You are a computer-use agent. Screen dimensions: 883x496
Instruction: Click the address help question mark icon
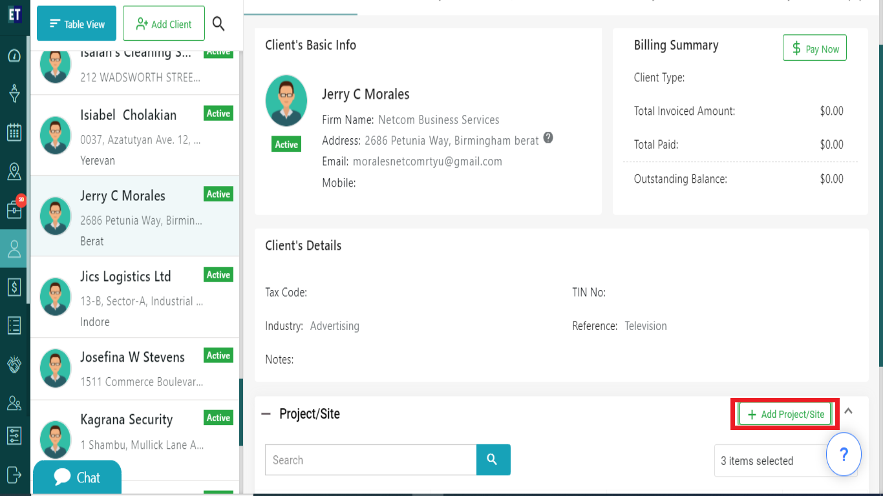pyautogui.click(x=548, y=138)
